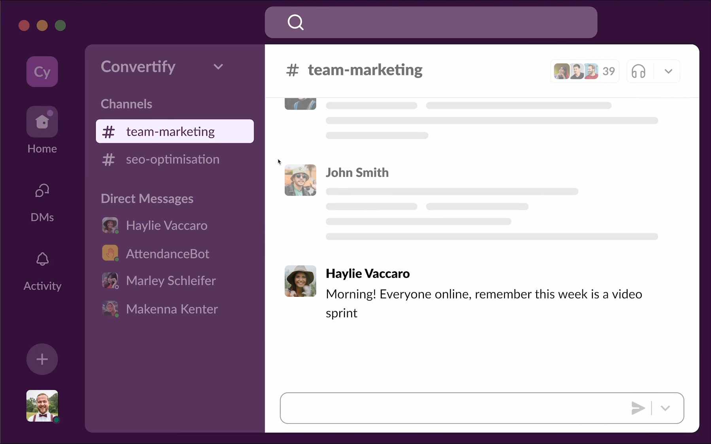Viewport: 711px width, 444px height.
Task: Click the plus button to add workspace
Action: tap(42, 359)
